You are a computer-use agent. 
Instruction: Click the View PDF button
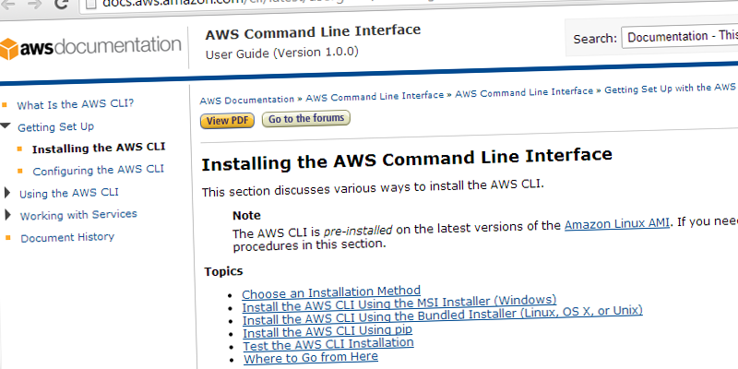pos(228,120)
